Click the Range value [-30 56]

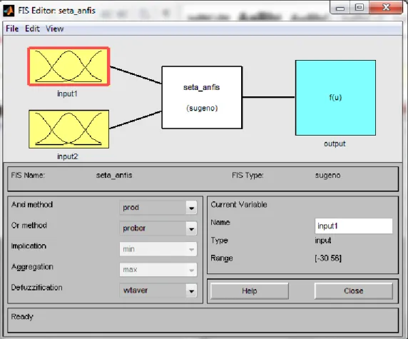(x=328, y=258)
